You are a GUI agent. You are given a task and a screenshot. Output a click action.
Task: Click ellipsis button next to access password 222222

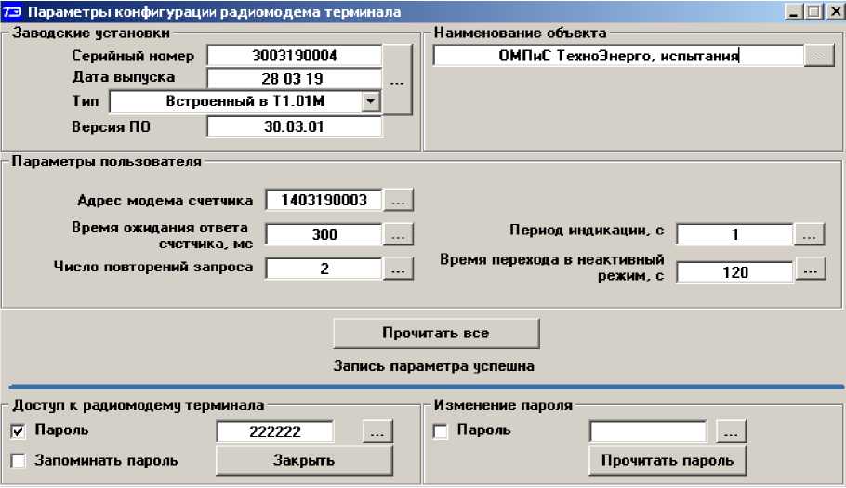[x=377, y=431]
